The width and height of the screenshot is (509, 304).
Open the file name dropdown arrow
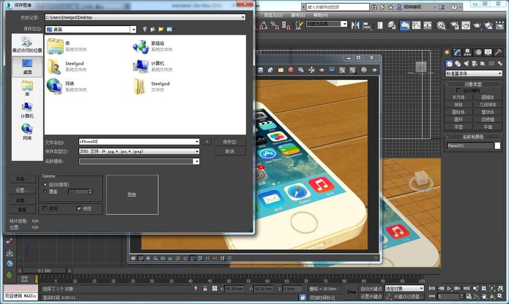[196, 142]
